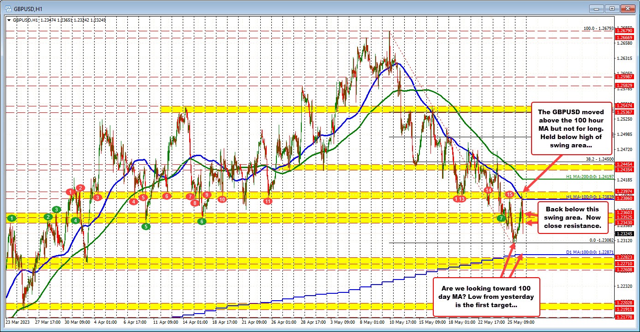Click the 1.24985 axis price value
Viewport: 640px width, 332px height.
click(x=624, y=134)
